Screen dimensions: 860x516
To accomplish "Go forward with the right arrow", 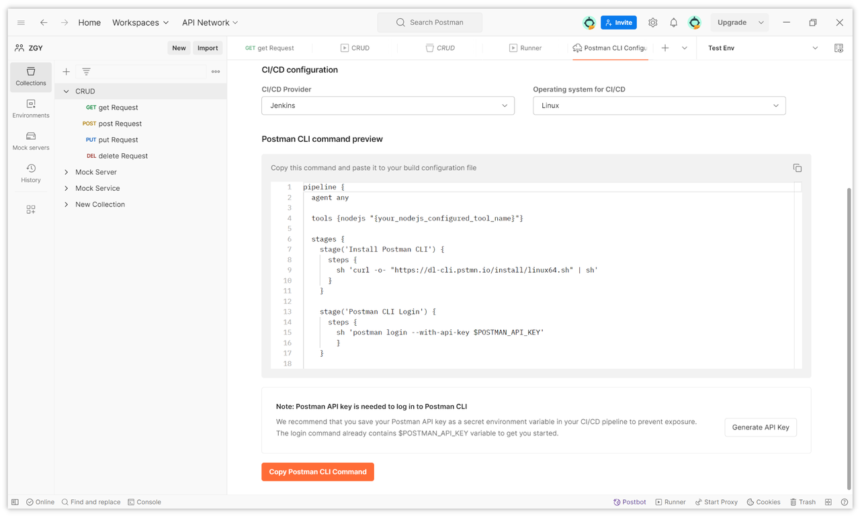I will pos(64,22).
